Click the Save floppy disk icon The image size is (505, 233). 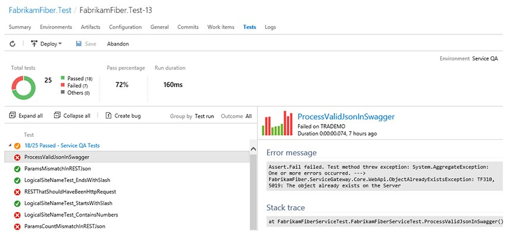[x=79, y=44]
